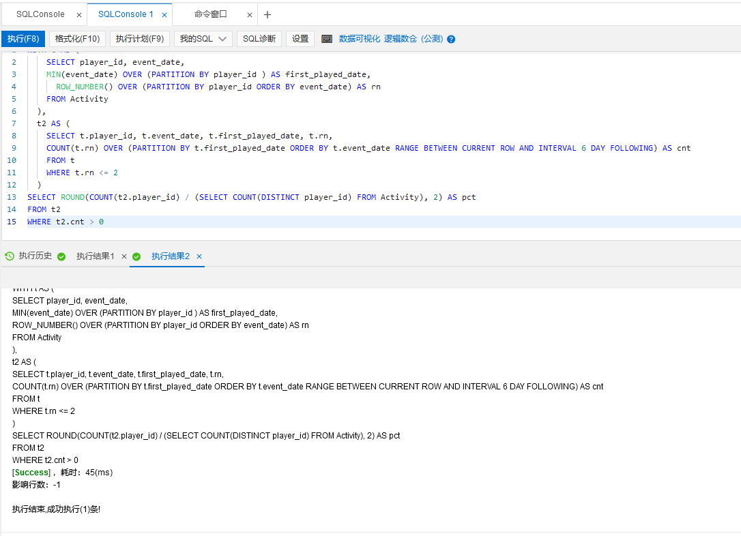Open the 命令窗口 tab
This screenshot has width=741, height=536.
(210, 14)
